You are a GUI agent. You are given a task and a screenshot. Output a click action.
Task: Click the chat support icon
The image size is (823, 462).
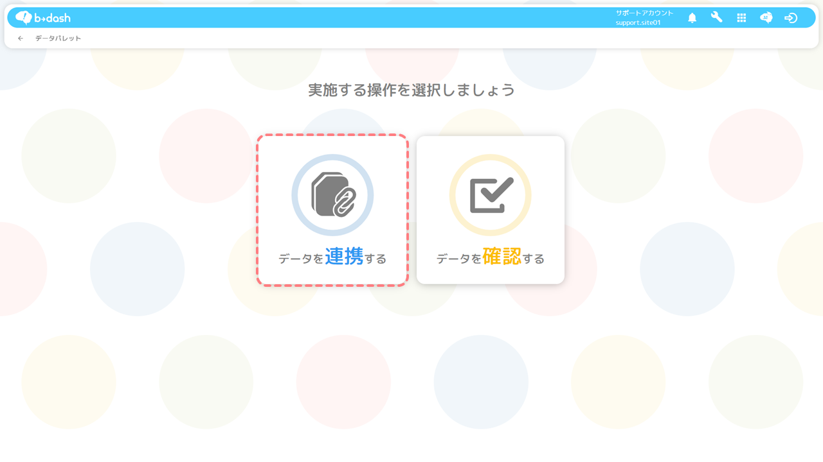(x=766, y=18)
